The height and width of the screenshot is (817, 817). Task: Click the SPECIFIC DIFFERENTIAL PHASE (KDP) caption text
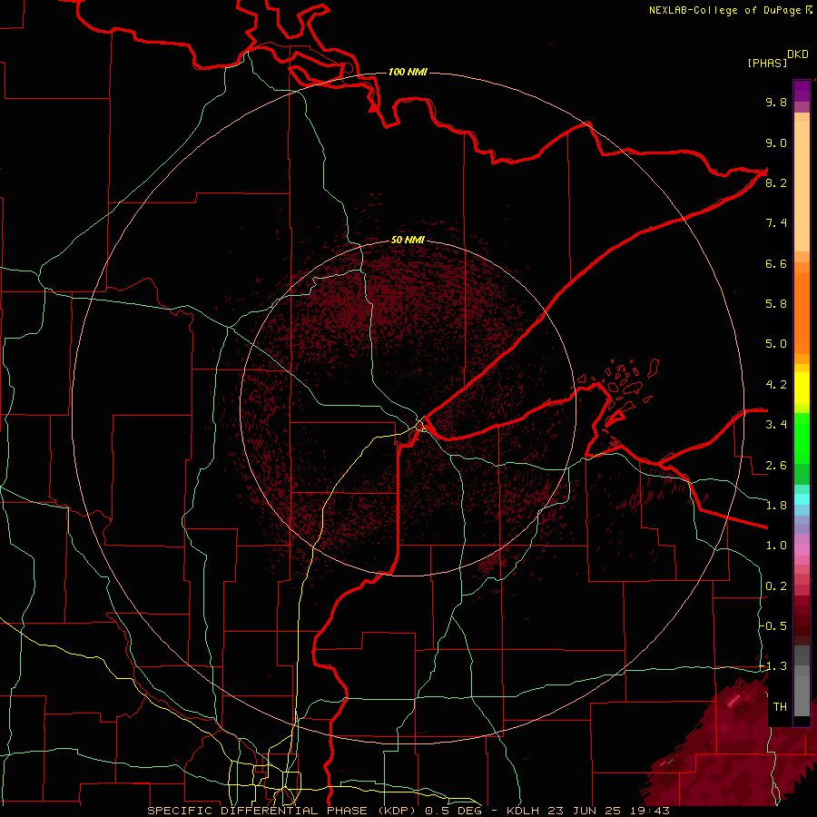point(282,811)
